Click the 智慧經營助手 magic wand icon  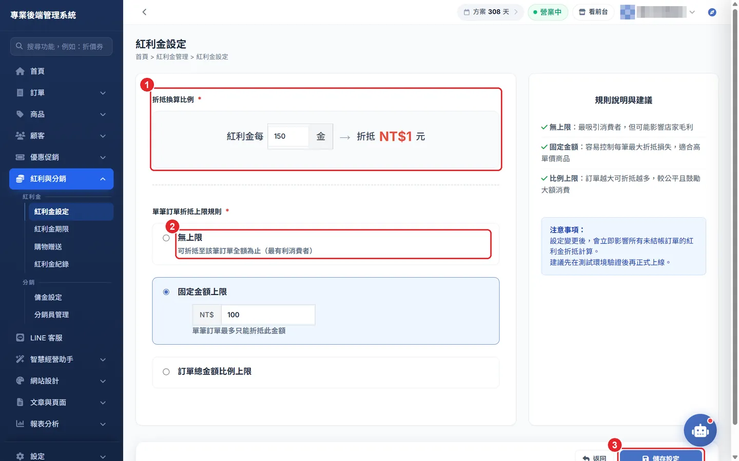tap(20, 360)
